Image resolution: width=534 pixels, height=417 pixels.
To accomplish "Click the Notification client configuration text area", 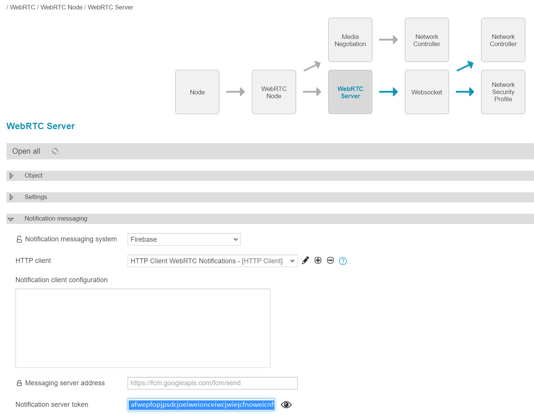I will (x=143, y=328).
